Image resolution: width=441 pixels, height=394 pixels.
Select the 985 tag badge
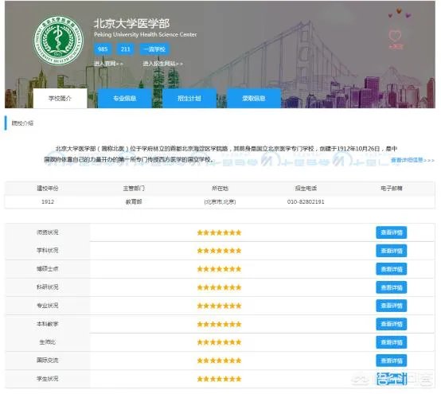coord(103,49)
